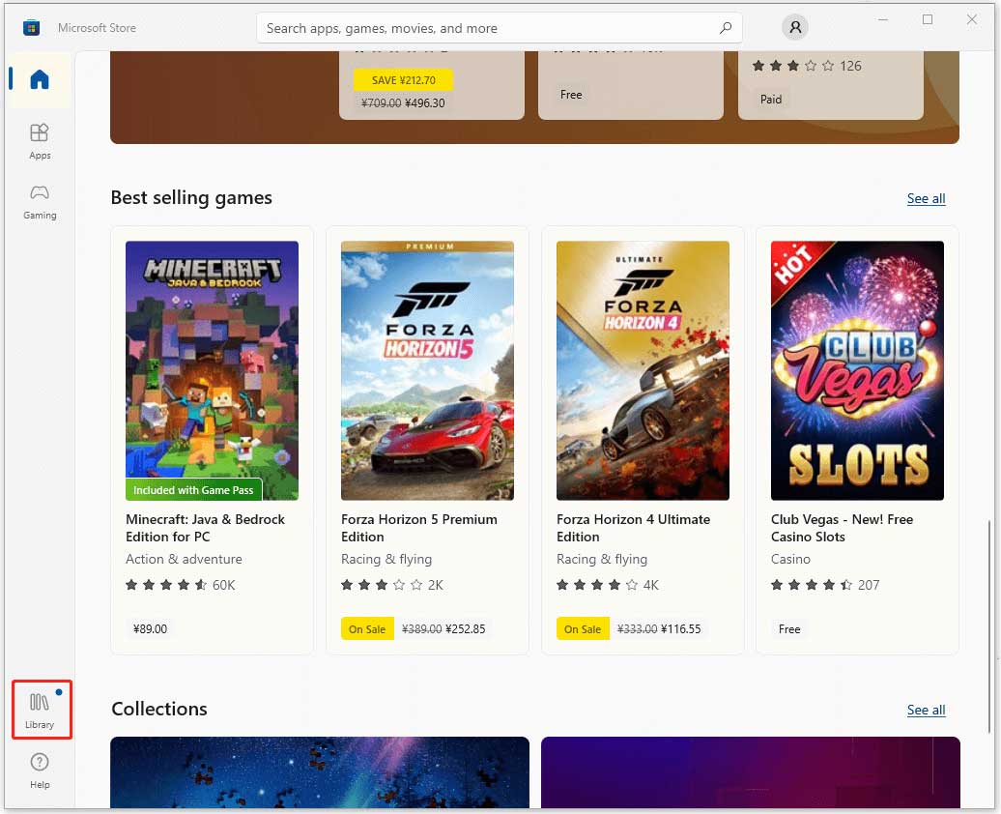Open the Home tab in sidebar

[x=40, y=79]
